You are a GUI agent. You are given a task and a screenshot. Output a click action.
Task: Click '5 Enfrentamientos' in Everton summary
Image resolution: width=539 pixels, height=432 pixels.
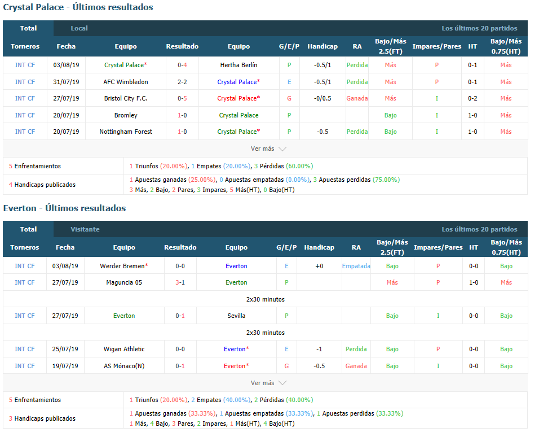(35, 400)
